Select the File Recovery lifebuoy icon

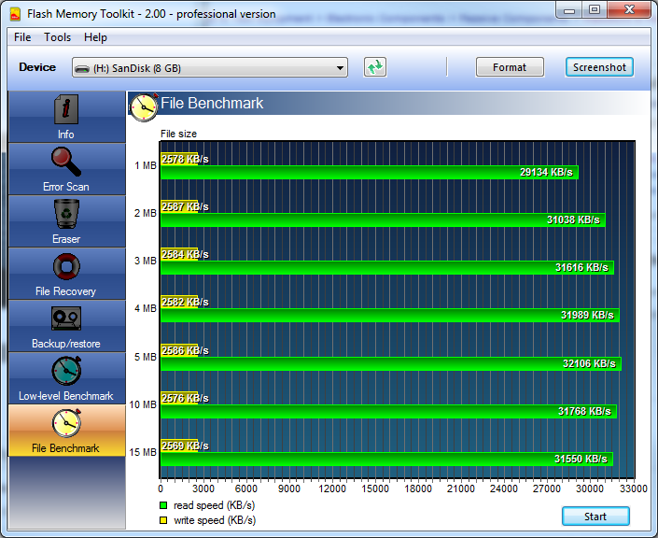coord(65,267)
